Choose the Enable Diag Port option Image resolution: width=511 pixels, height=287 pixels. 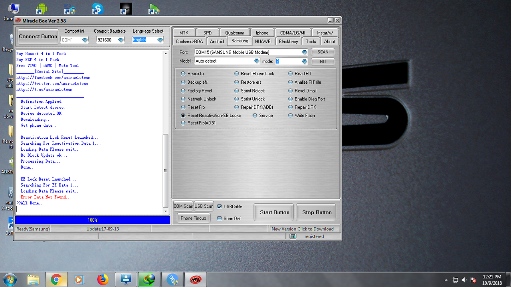(x=291, y=99)
